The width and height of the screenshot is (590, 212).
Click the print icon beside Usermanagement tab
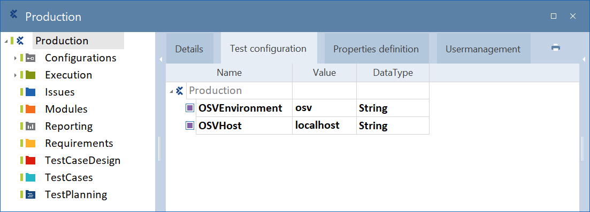click(556, 48)
